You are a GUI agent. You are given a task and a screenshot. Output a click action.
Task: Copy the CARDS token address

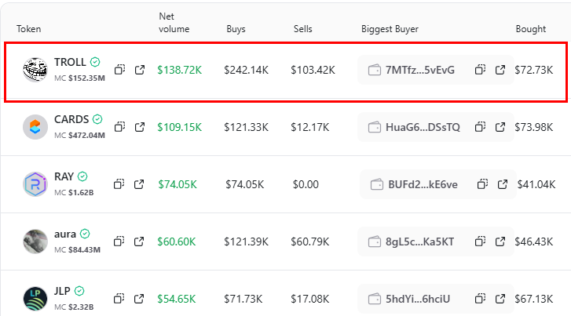[120, 127]
